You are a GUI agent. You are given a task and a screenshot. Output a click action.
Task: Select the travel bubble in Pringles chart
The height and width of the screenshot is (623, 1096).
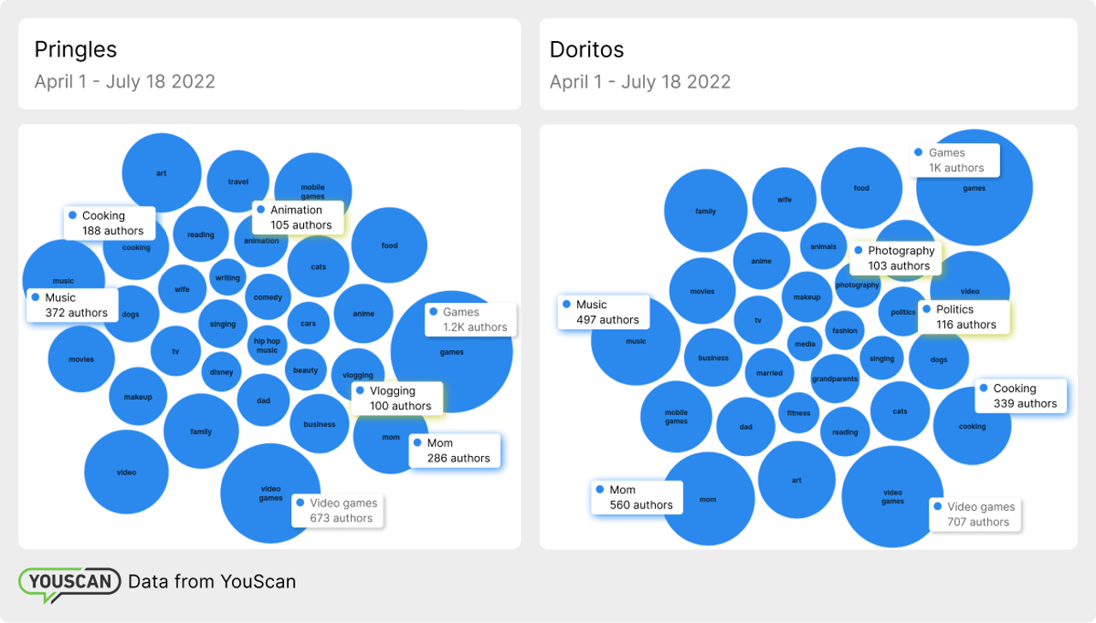238,181
